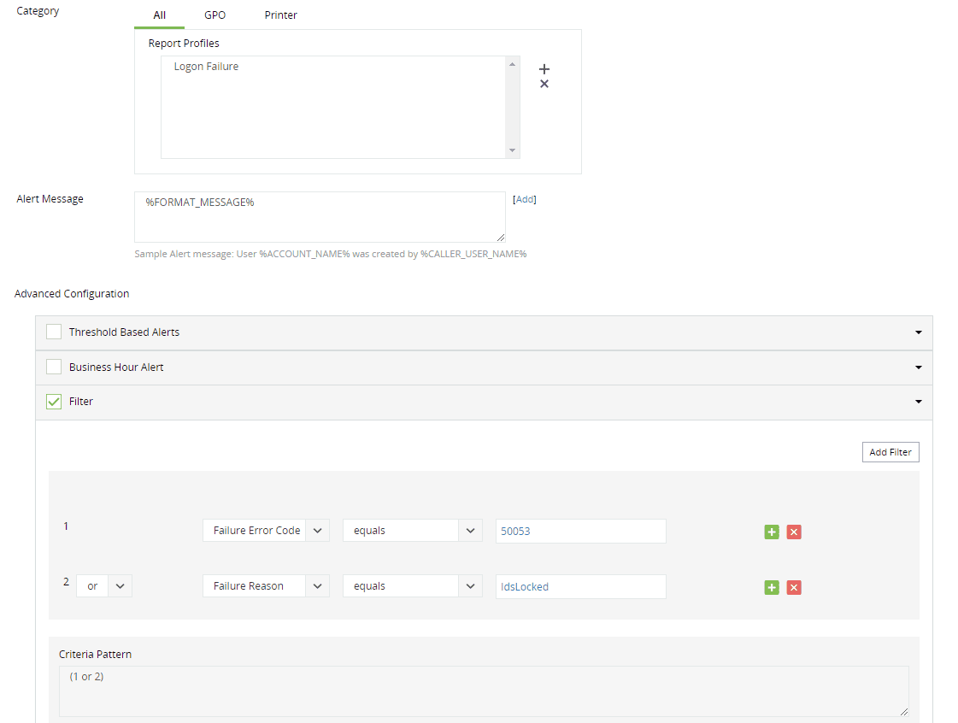The height and width of the screenshot is (723, 958).
Task: Click the X icon beside Report Profiles
Action: click(544, 84)
